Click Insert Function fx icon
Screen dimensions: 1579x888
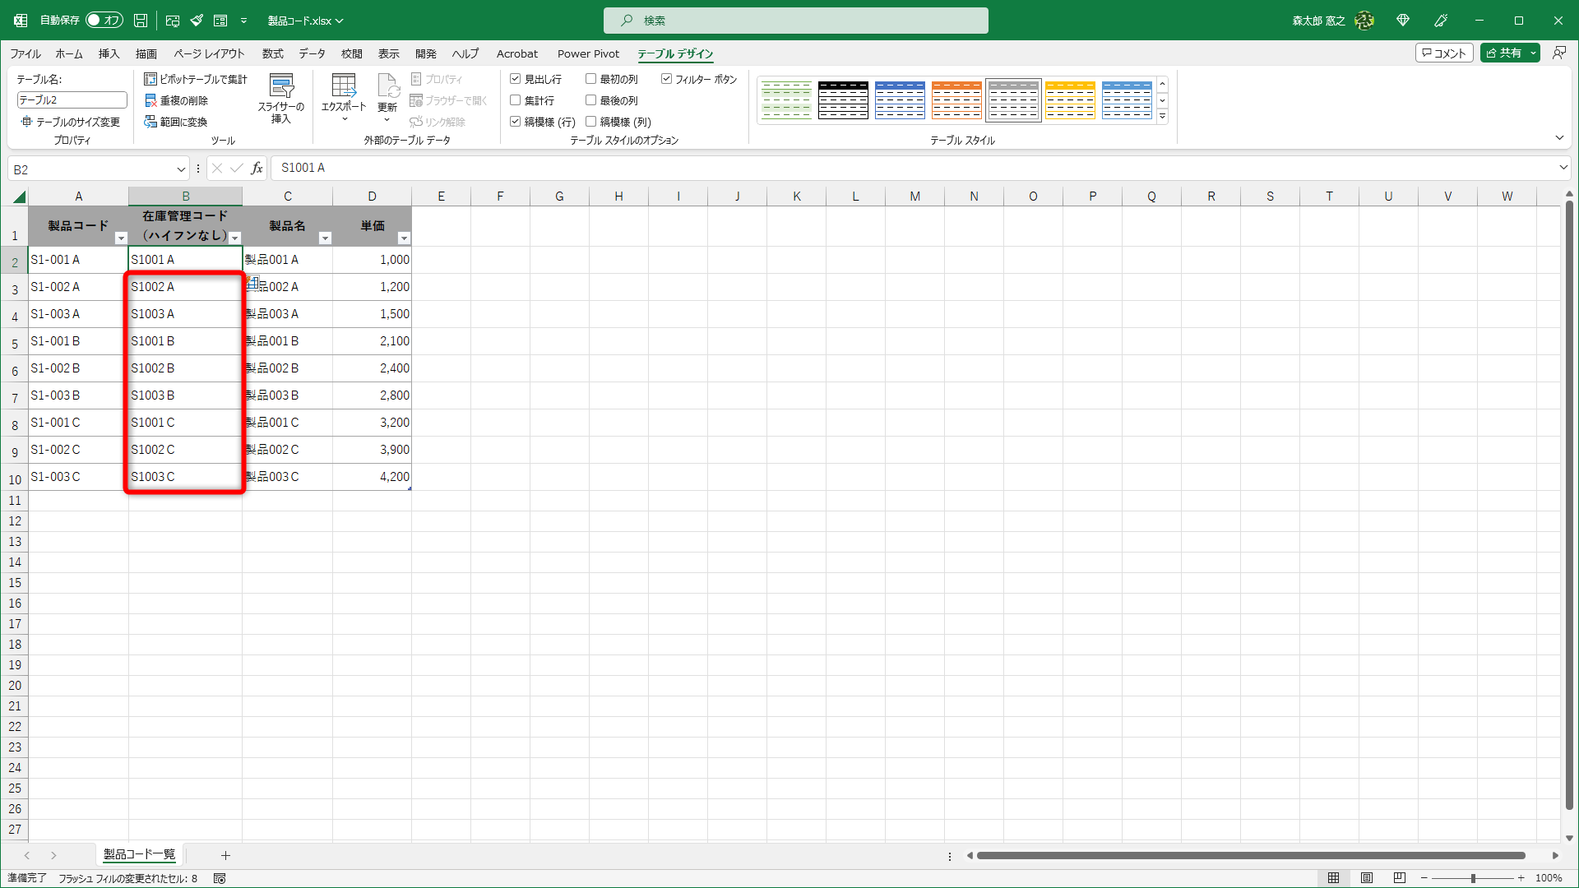[x=257, y=169]
